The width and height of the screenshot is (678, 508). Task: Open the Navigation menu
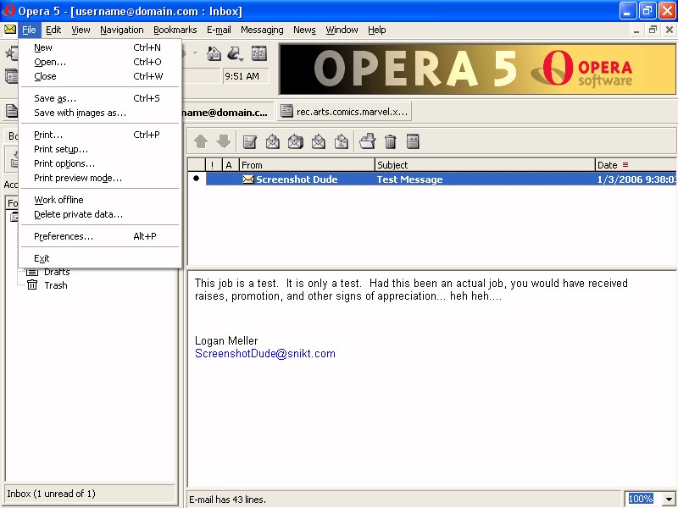(121, 30)
